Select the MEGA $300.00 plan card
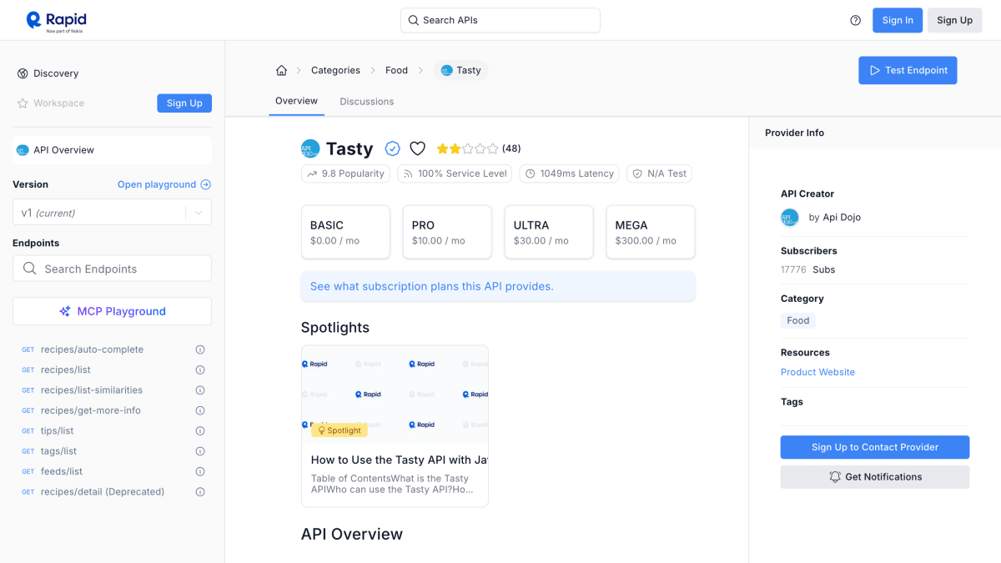The height and width of the screenshot is (563, 1001). click(651, 232)
